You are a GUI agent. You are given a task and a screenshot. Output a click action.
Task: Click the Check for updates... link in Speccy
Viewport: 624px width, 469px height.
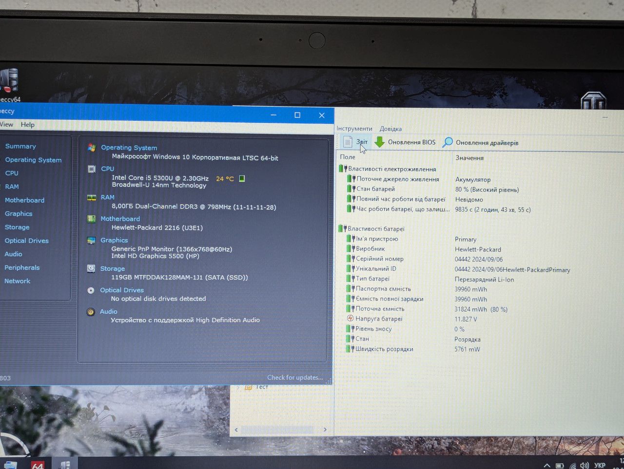[295, 377]
